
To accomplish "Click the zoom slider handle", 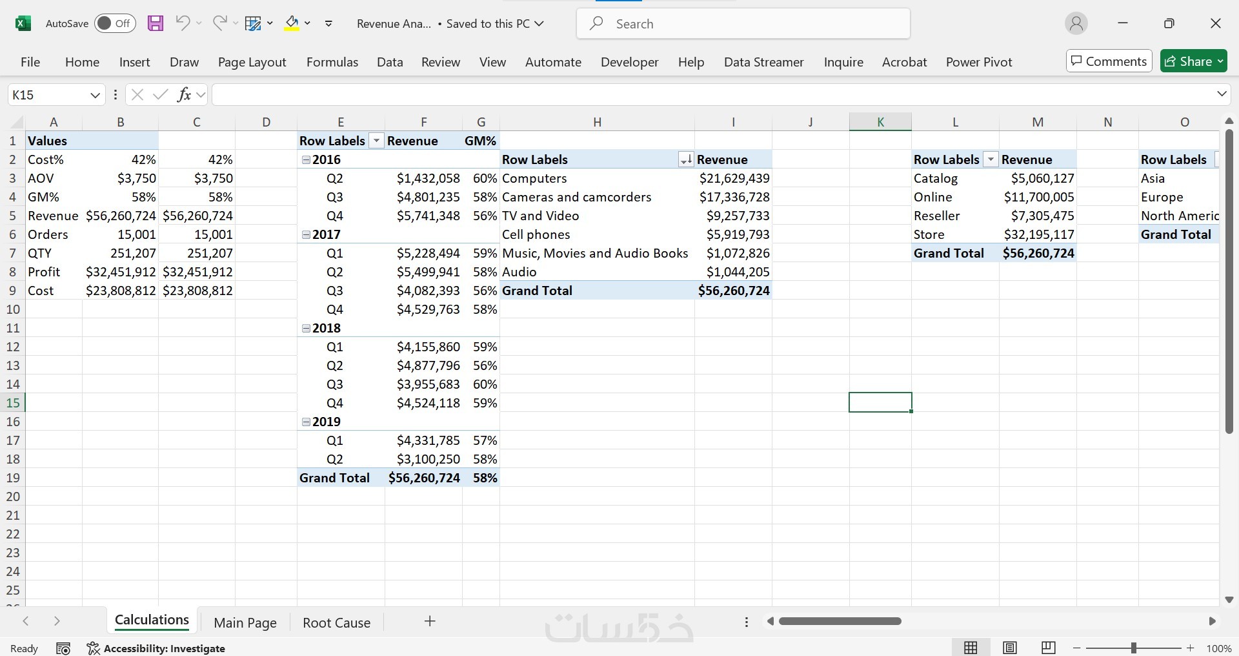I will click(1134, 648).
